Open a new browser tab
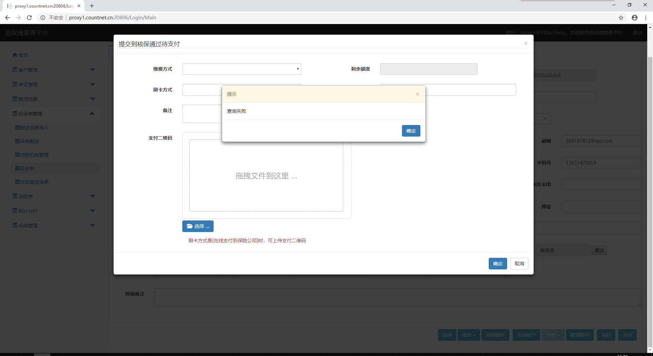The height and width of the screenshot is (356, 653). 92,6
